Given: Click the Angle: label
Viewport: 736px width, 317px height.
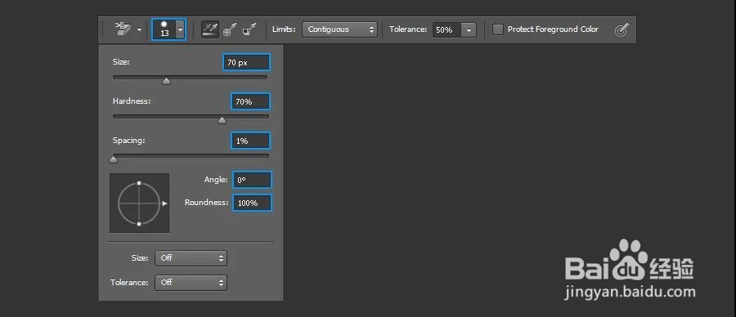Looking at the screenshot, I should coord(216,179).
